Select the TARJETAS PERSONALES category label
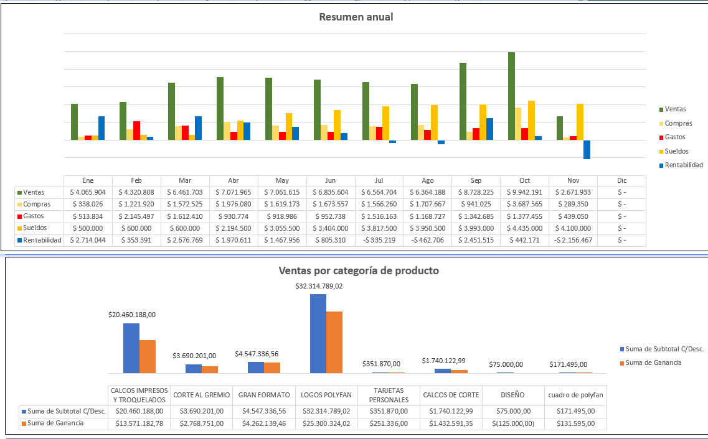The height and width of the screenshot is (439, 708). 389,395
